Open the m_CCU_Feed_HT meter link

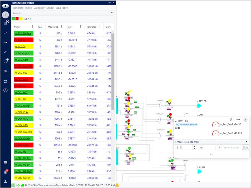click(x=23, y=66)
